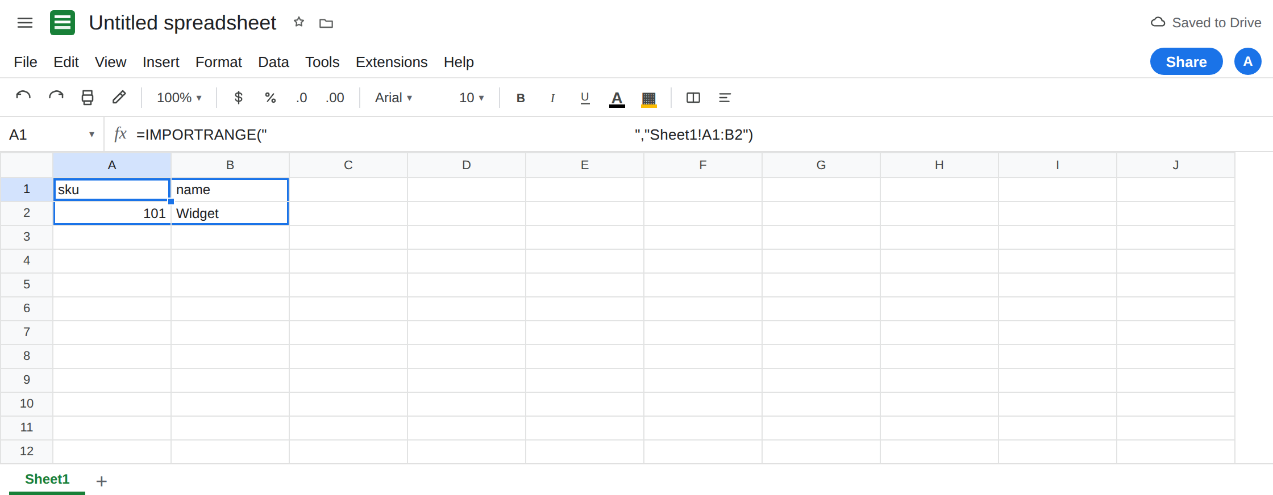Click the redo arrow
The width and height of the screenshot is (1273, 495).
tap(56, 98)
